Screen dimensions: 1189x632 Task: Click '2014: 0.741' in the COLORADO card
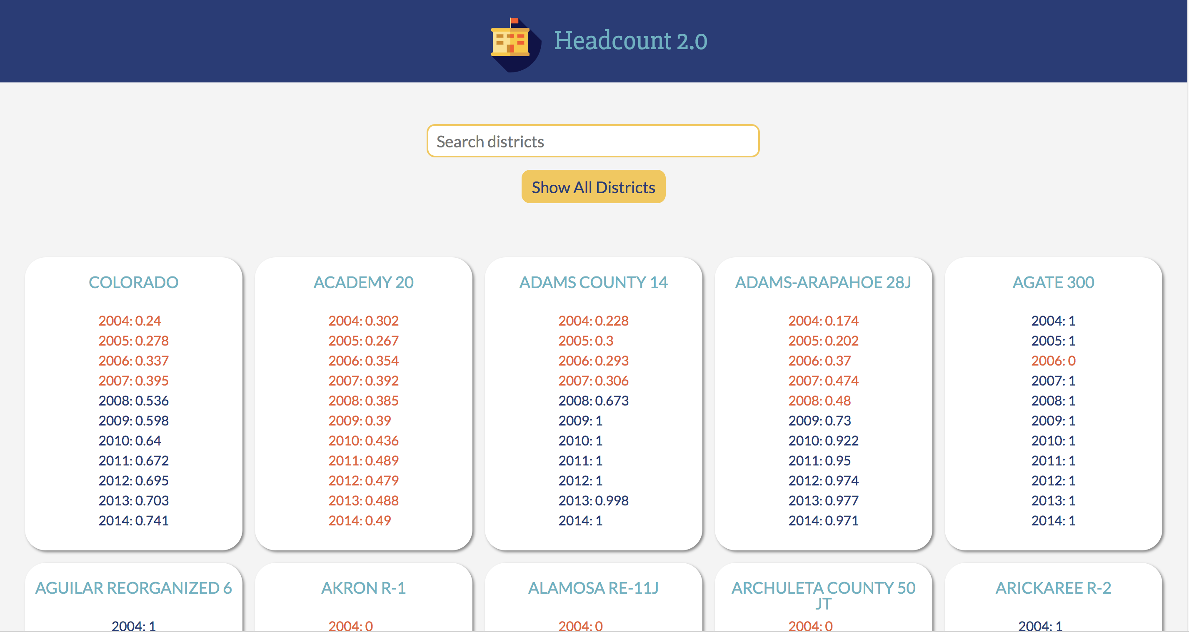(x=133, y=521)
